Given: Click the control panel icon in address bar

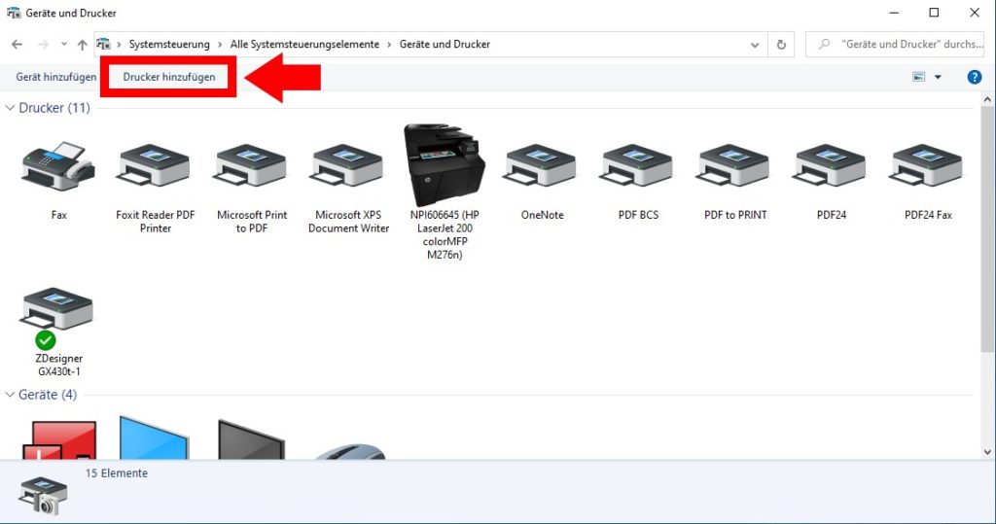Looking at the screenshot, I should [103, 44].
